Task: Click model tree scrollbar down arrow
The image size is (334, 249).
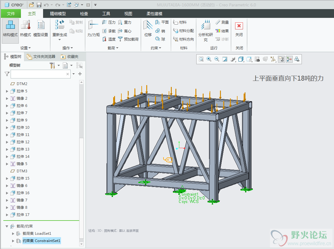Action: pyautogui.click(x=81, y=244)
